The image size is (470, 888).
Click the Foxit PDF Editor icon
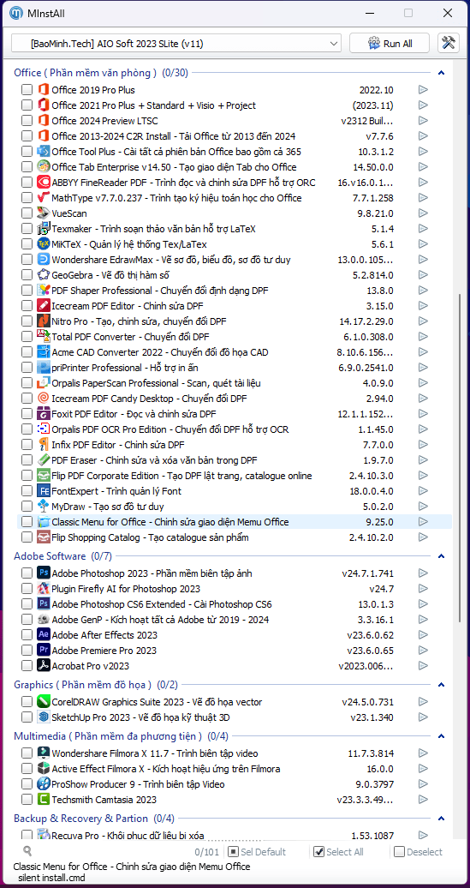(44, 413)
